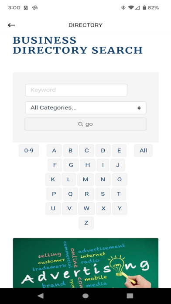Open the Advertising banner image
This screenshot has width=171, height=304.
(85, 263)
